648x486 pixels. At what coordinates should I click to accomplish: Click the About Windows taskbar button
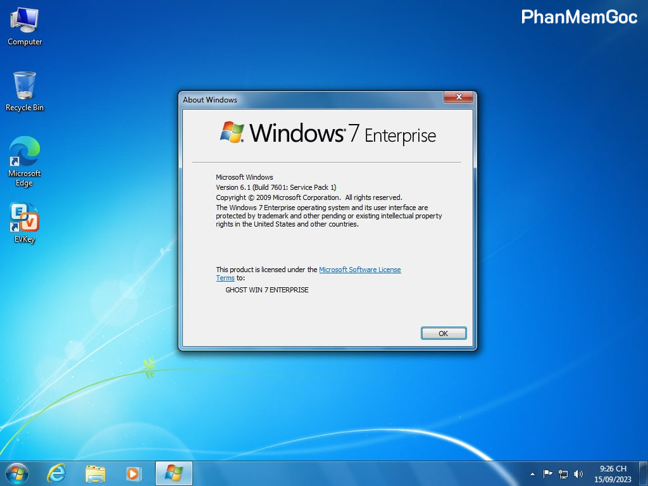click(173, 473)
